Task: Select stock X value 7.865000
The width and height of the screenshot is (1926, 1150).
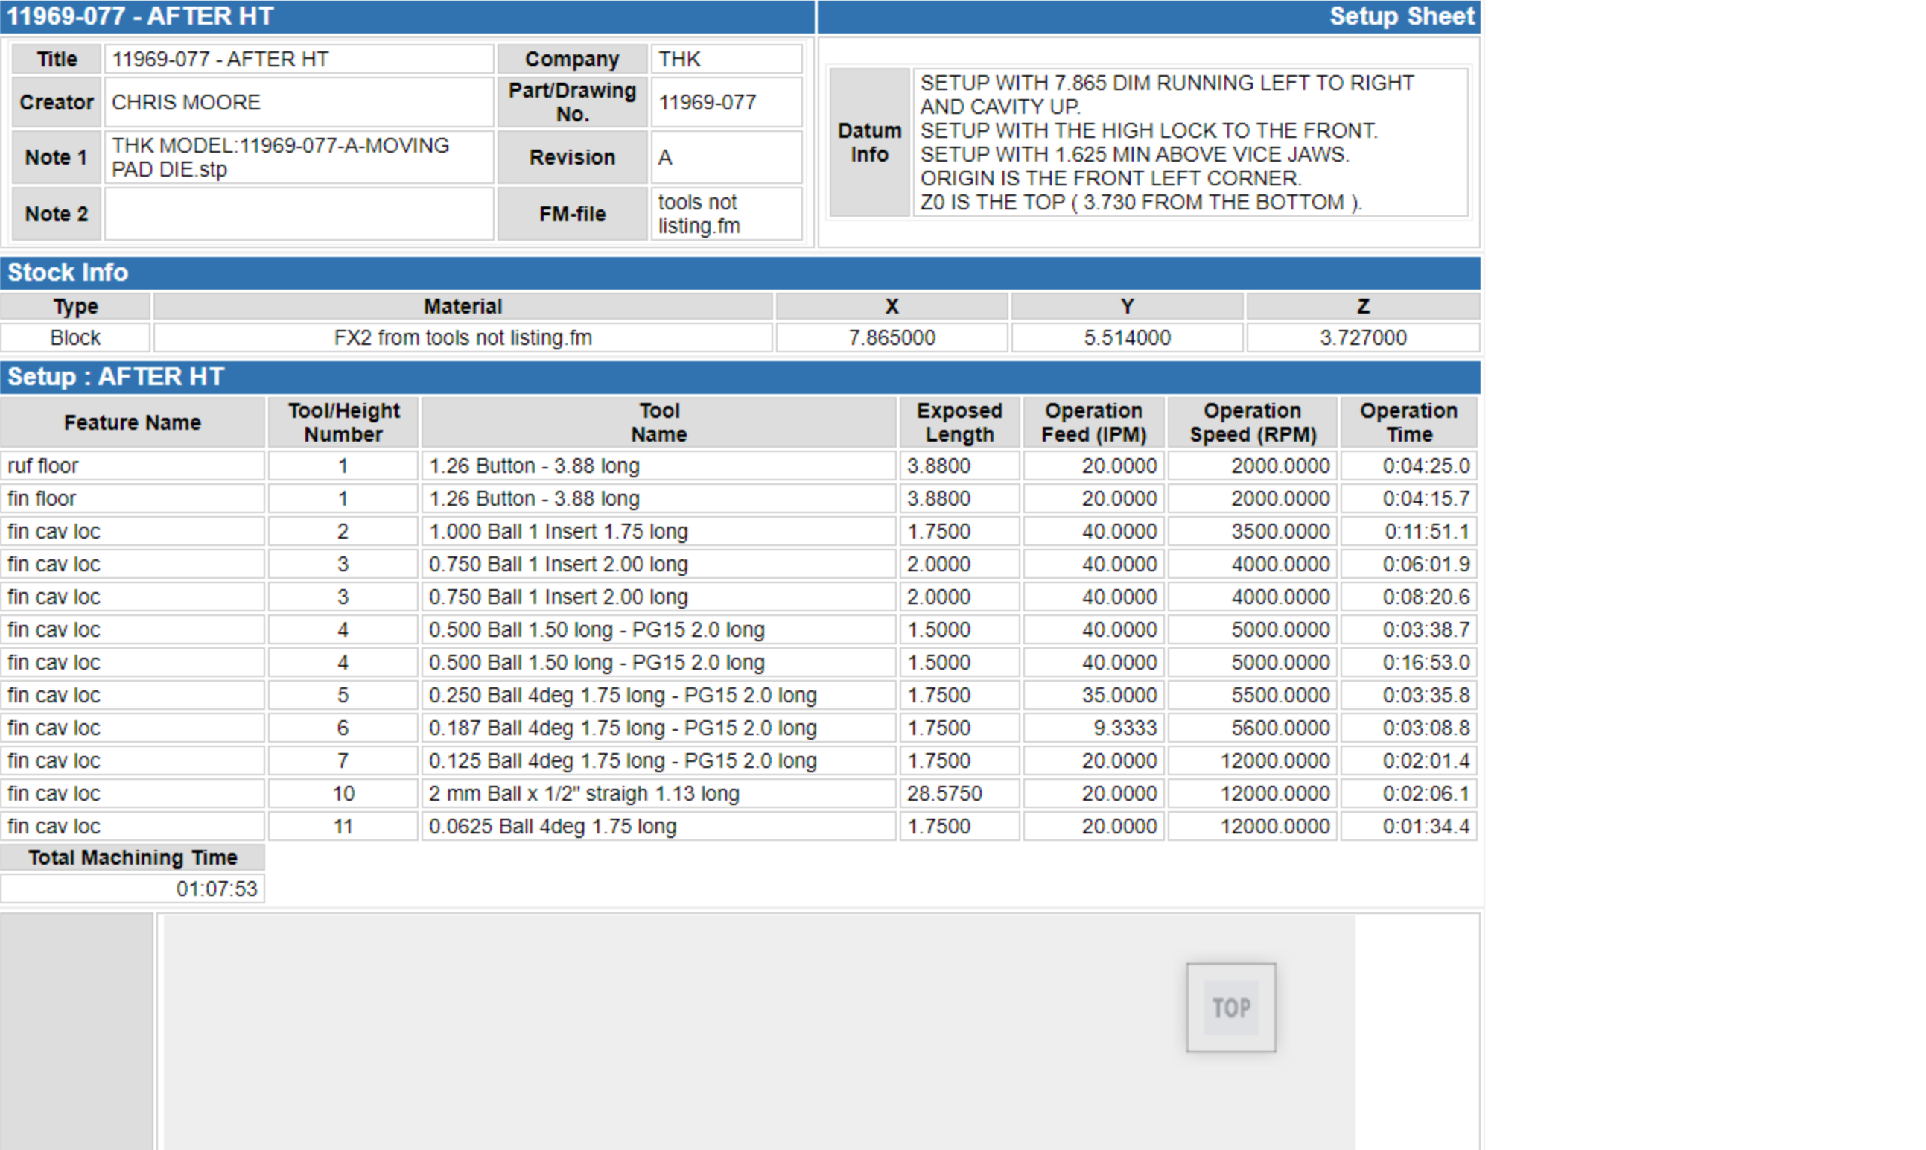Action: click(x=892, y=338)
